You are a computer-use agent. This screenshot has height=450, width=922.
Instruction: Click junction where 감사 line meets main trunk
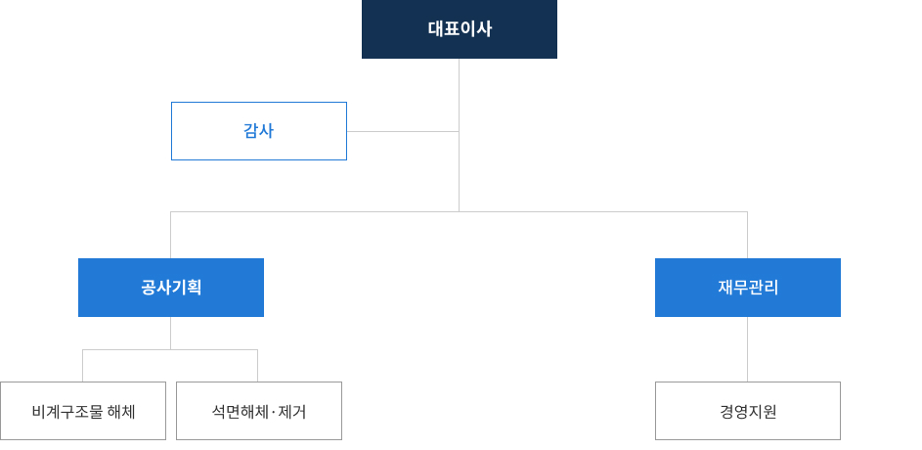tap(460, 131)
